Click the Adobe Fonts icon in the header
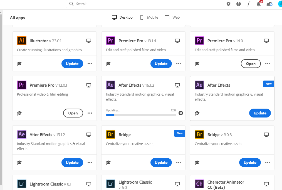Screen dimensions: 282x190 pos(248,4)
